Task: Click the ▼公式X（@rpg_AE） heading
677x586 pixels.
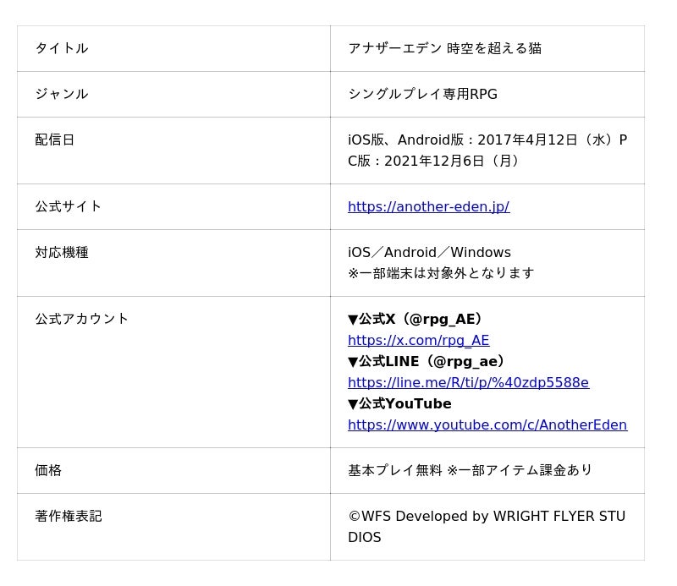Action: coord(415,319)
